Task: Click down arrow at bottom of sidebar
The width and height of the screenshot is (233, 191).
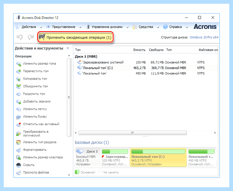Action: pos(69,175)
